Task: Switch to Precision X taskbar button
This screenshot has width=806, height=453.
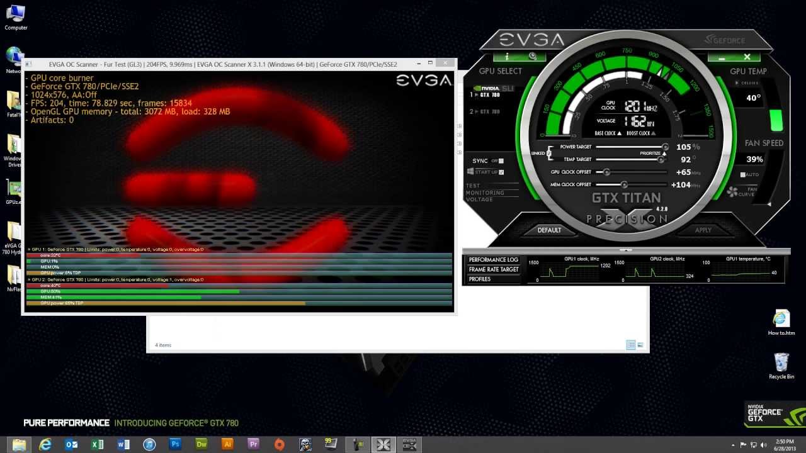Action: click(x=383, y=444)
